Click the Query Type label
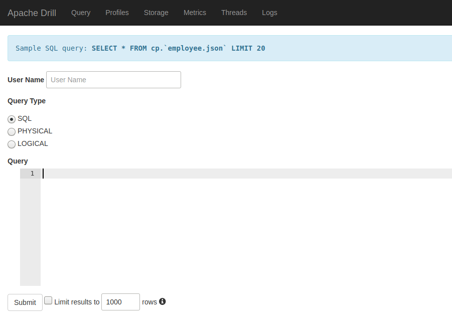Screen dimensions: 452x322 click(x=27, y=101)
